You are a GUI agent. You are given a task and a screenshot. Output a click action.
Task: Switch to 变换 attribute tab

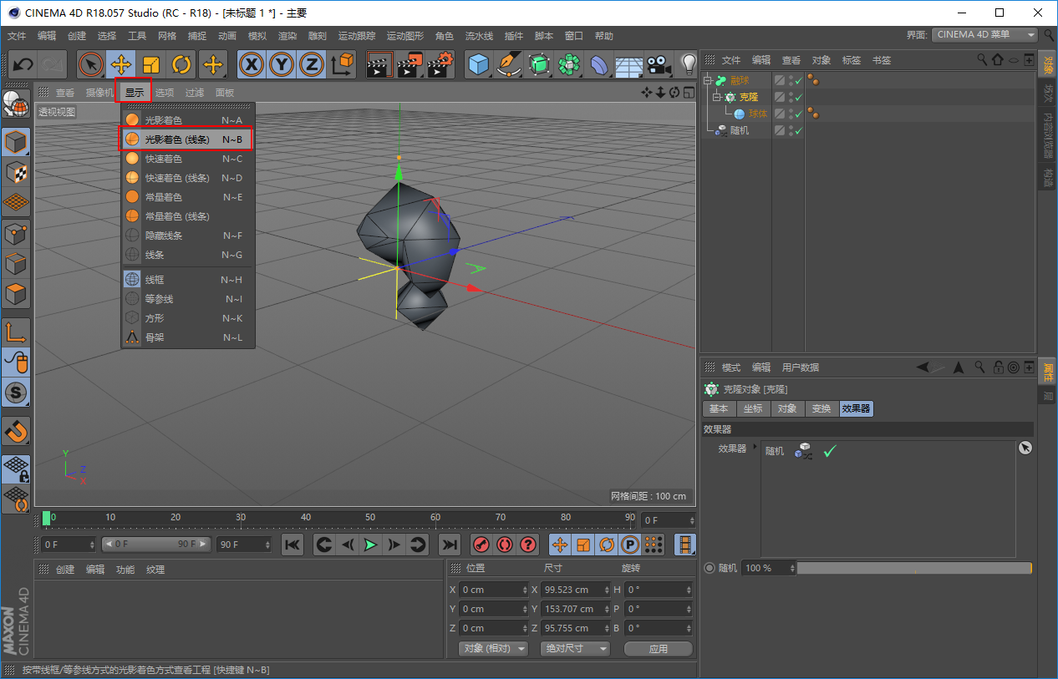pyautogui.click(x=821, y=408)
